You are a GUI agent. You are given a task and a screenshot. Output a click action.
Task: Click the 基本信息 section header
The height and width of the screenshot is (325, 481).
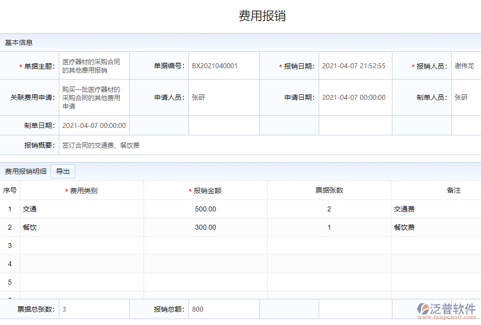pyautogui.click(x=19, y=42)
